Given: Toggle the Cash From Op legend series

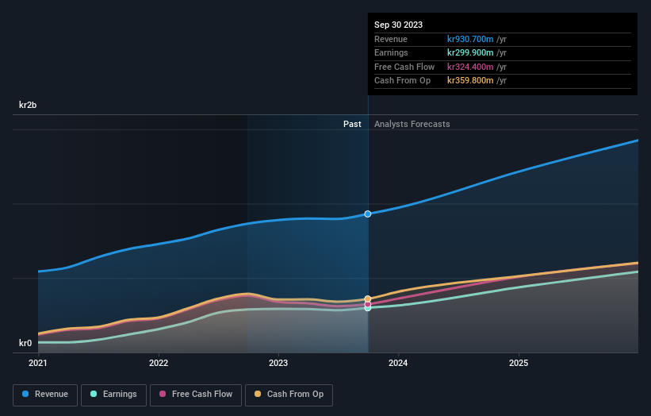Looking at the screenshot, I should (289, 395).
